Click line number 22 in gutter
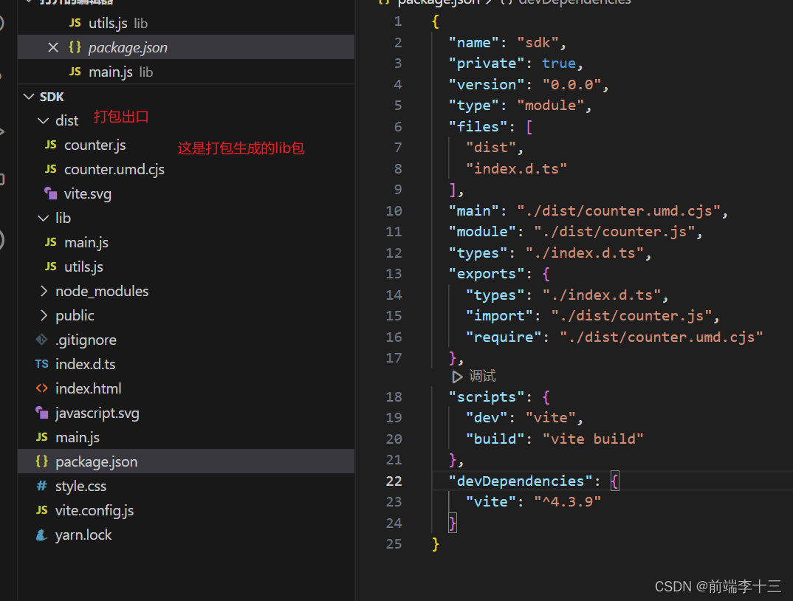Screen dimensions: 793x601 pyautogui.click(x=394, y=481)
